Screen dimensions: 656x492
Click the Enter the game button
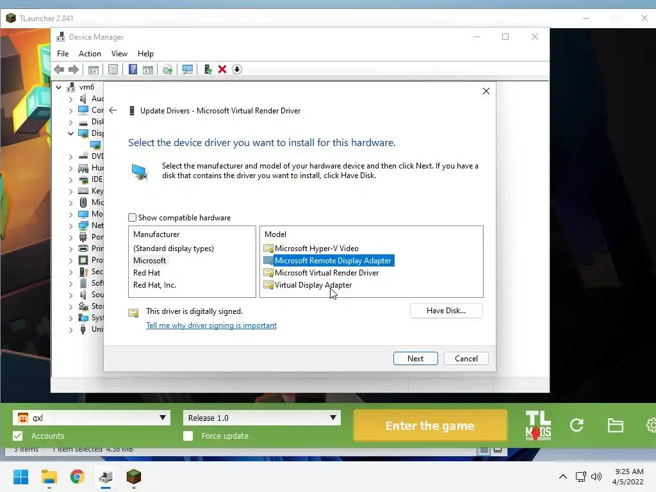point(430,425)
